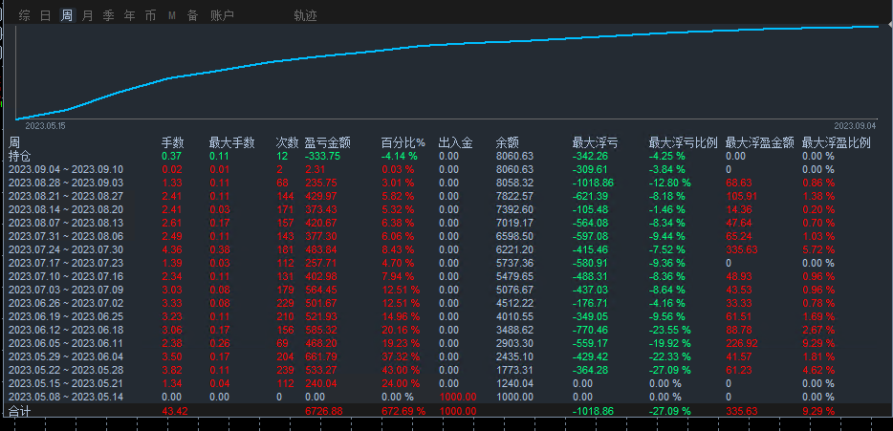Select week row 2023.06.12 ~ 2023.06.18
Viewport: 893px width, 431px height.
click(x=66, y=330)
